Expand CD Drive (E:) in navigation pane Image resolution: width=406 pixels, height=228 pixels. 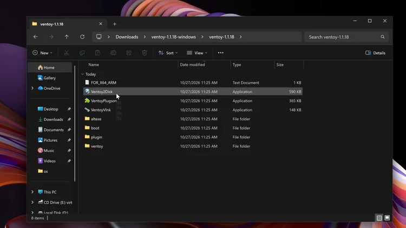click(x=32, y=203)
